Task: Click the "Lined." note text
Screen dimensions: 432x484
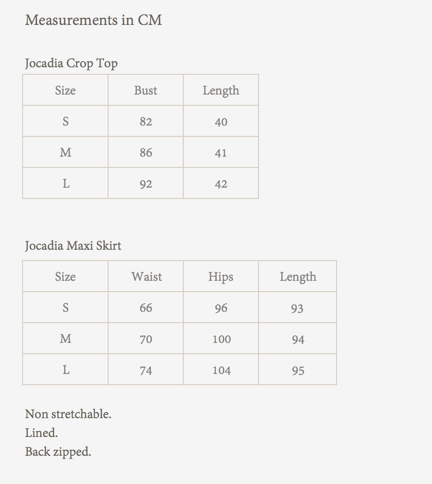Action: 41,433
